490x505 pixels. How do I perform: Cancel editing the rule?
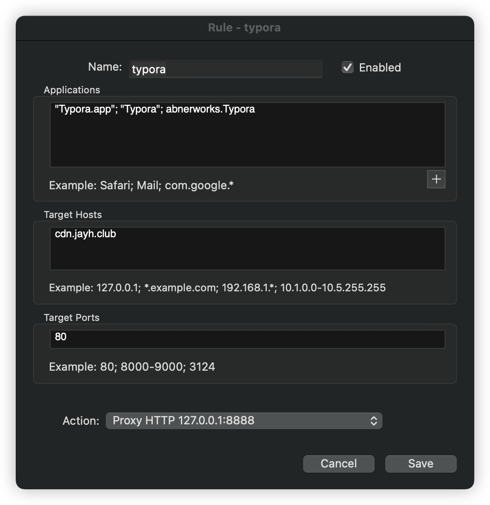pos(338,464)
